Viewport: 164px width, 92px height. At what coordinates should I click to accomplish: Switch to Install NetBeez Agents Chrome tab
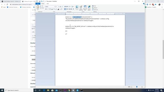[11, 2]
